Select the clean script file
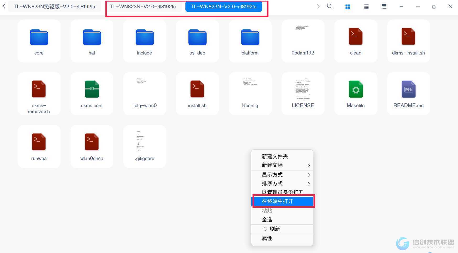Viewport: 458px width, 253px height. (x=355, y=41)
